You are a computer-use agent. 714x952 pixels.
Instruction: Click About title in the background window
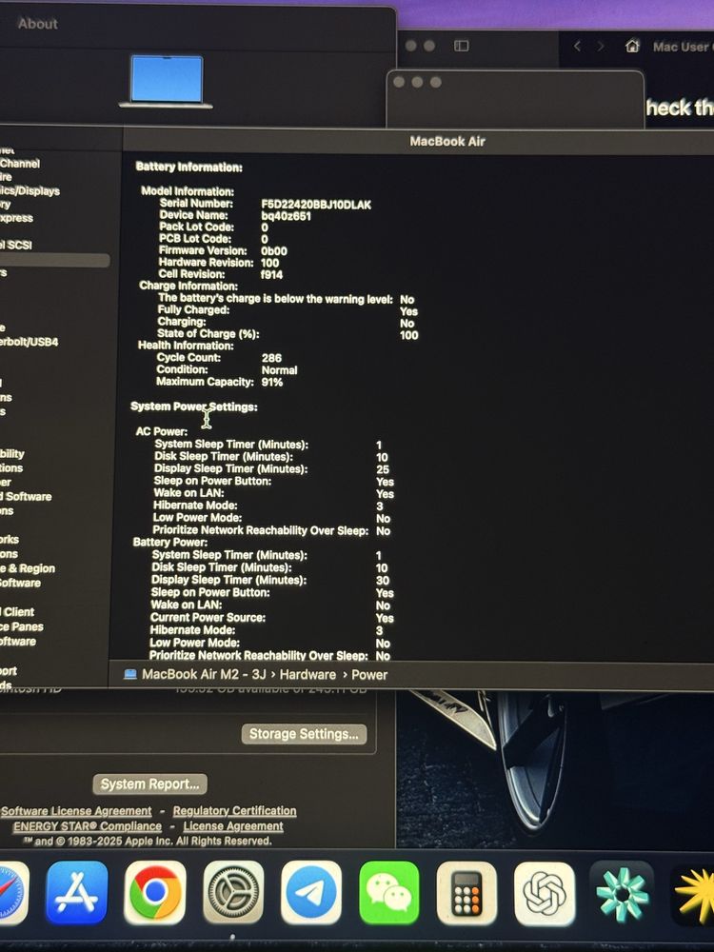tap(38, 24)
